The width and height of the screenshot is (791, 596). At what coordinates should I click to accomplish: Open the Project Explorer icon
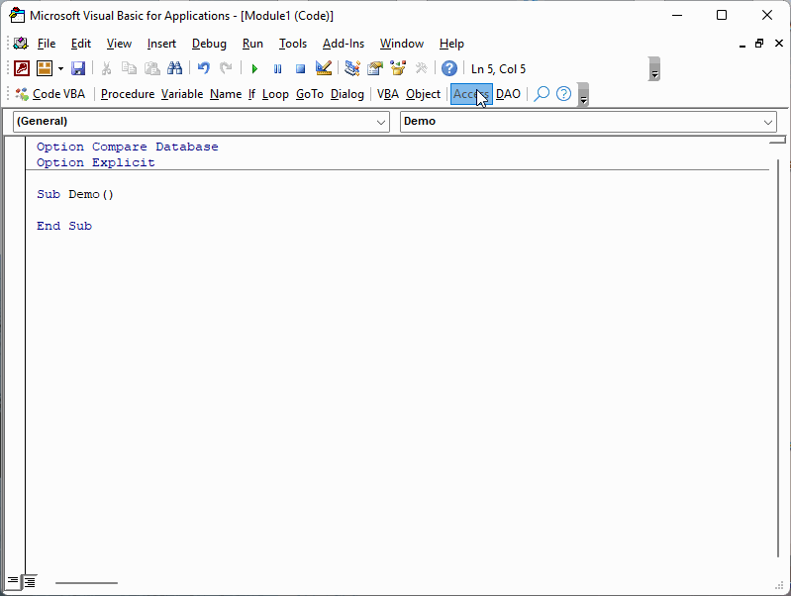(x=351, y=68)
